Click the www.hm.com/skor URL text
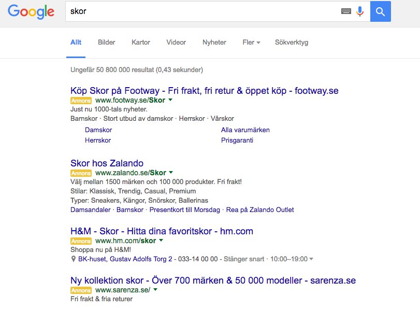This screenshot has height=309, width=420. (126, 241)
